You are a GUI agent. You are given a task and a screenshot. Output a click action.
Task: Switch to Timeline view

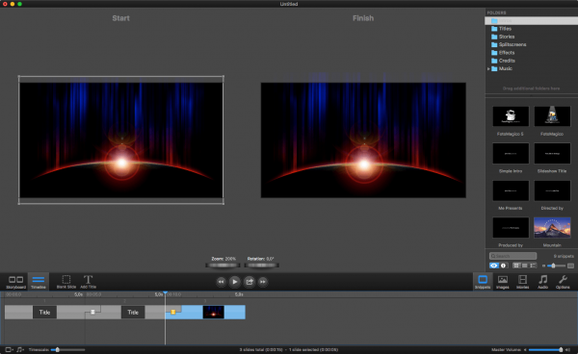(x=38, y=282)
